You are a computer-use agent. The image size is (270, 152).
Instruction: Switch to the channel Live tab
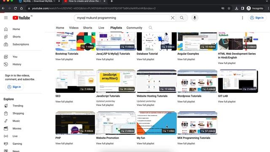coord(101,28)
